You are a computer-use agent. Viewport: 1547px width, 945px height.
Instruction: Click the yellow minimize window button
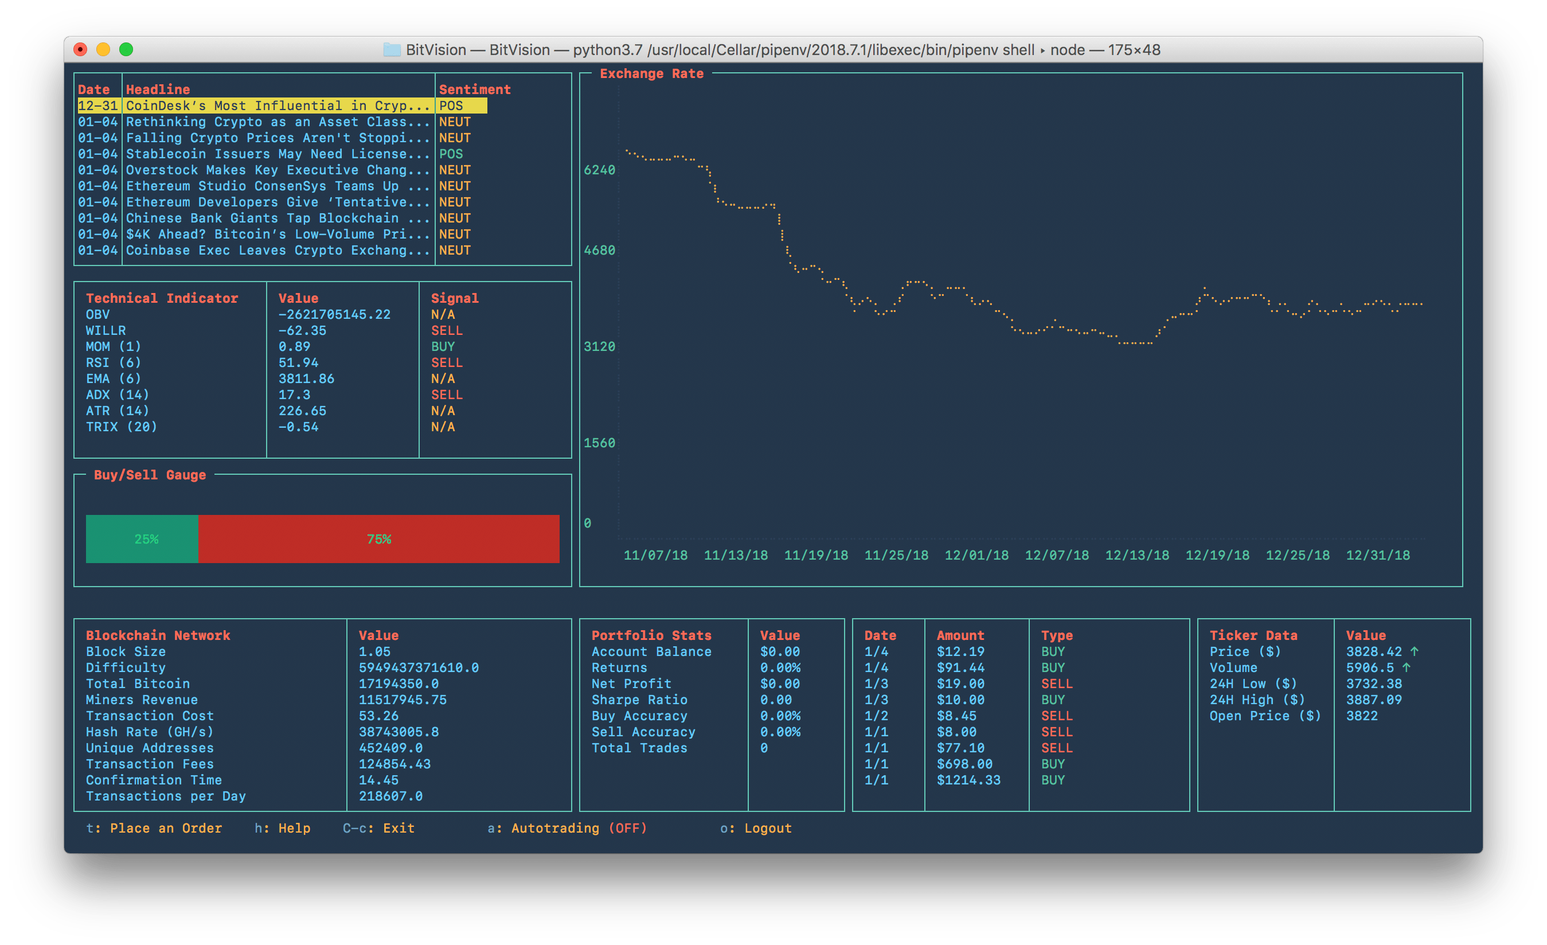pyautogui.click(x=103, y=50)
